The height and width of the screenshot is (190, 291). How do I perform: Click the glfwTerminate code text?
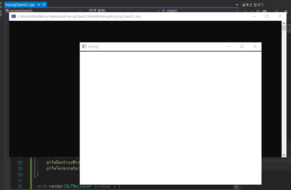(63, 168)
